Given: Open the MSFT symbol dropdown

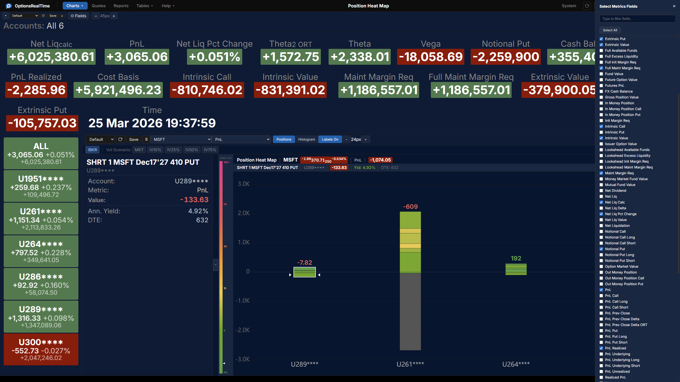Looking at the screenshot, I should click(181, 139).
